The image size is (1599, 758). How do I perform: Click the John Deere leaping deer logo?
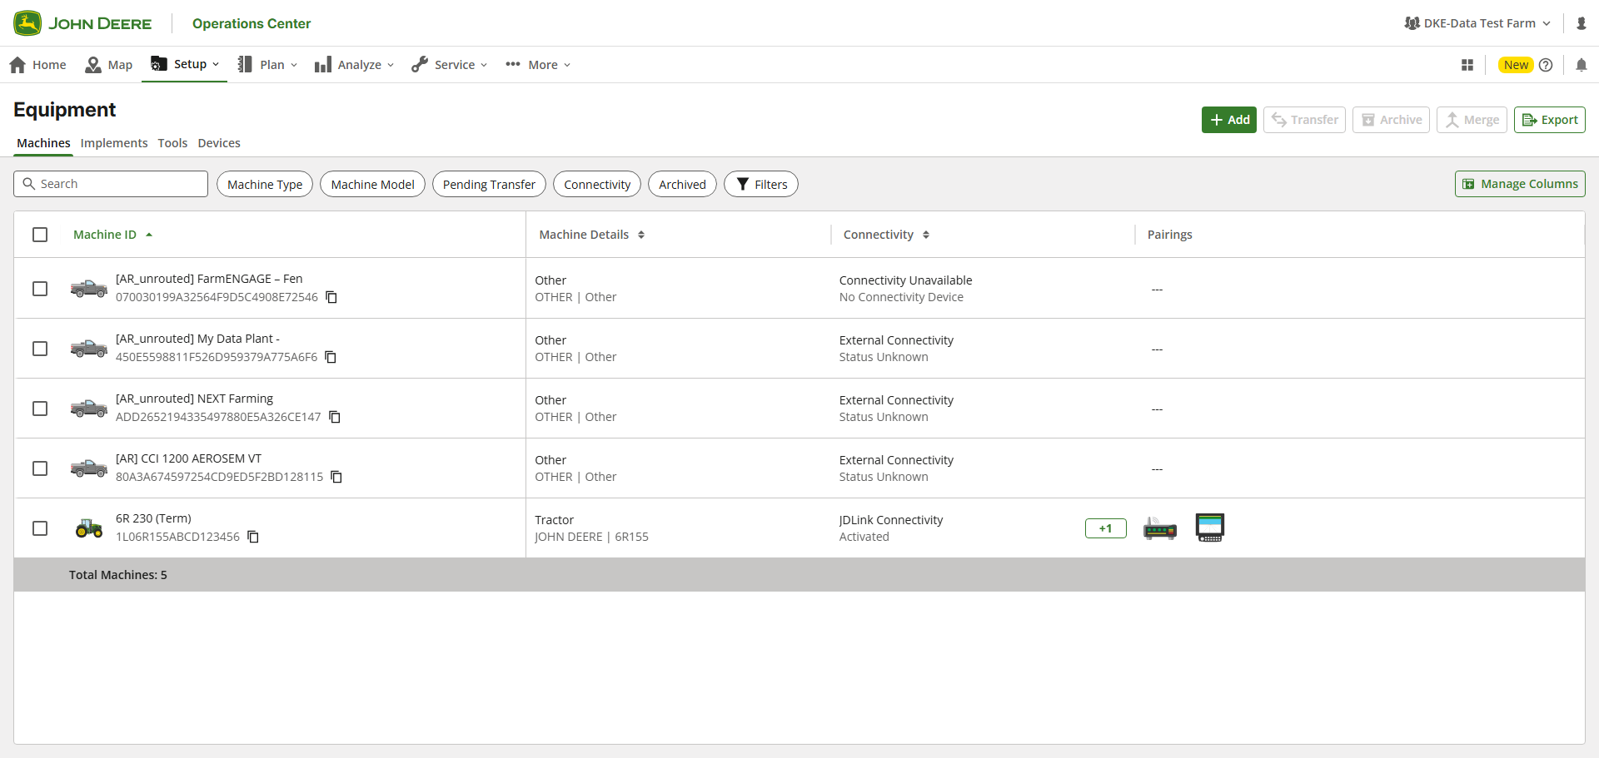(x=27, y=23)
